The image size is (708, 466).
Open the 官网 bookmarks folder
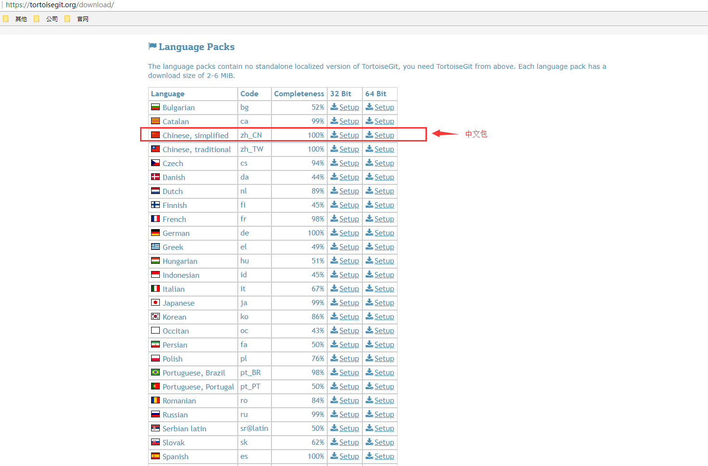point(77,19)
